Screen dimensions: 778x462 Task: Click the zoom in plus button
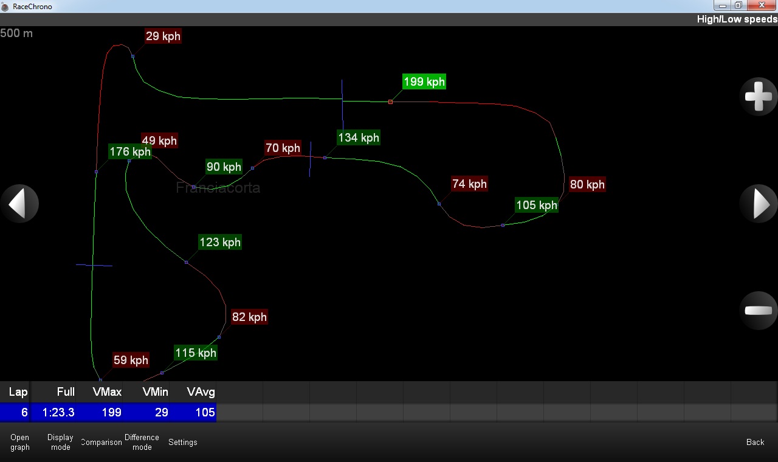point(758,97)
